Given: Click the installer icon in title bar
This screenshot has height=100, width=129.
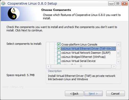Looking at the screenshot, I should pyautogui.click(x=3, y=3).
